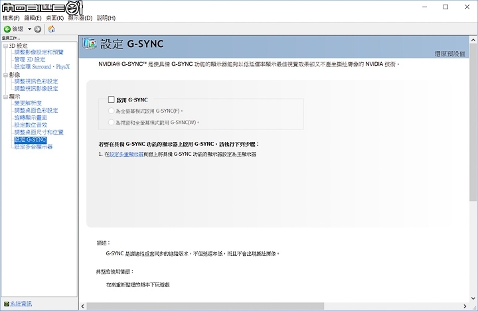The height and width of the screenshot is (311, 478).
Task: Select 為視窗和全螢幕模式啟用 G-SYNC(W) radio button
Action: (x=112, y=123)
